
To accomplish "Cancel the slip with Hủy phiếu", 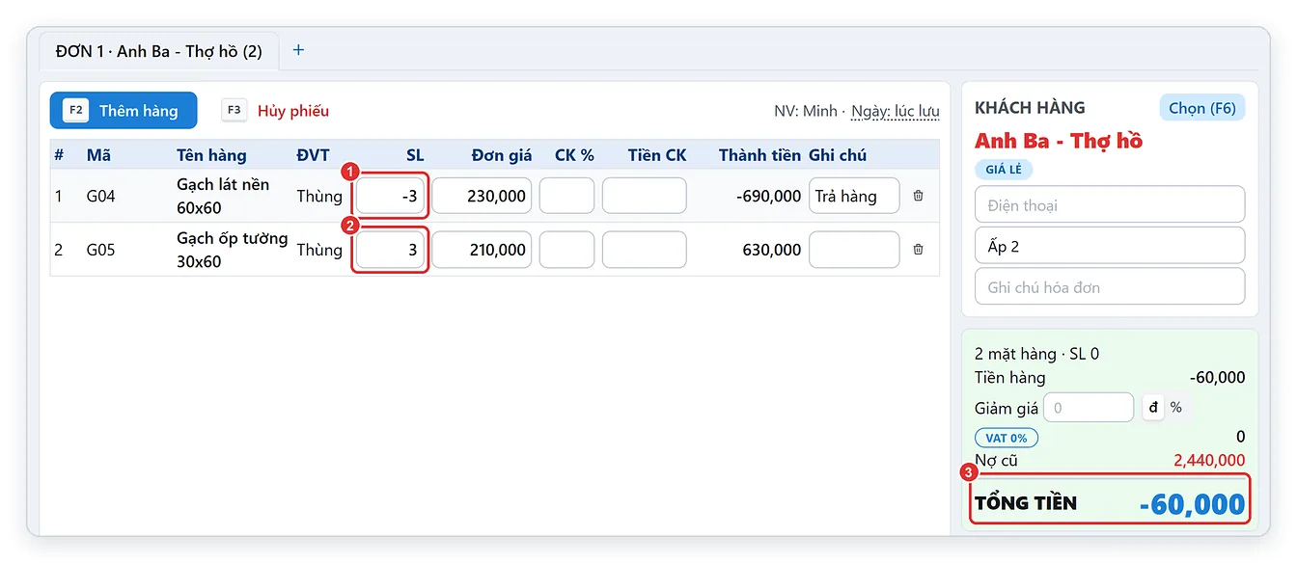I will coord(276,111).
